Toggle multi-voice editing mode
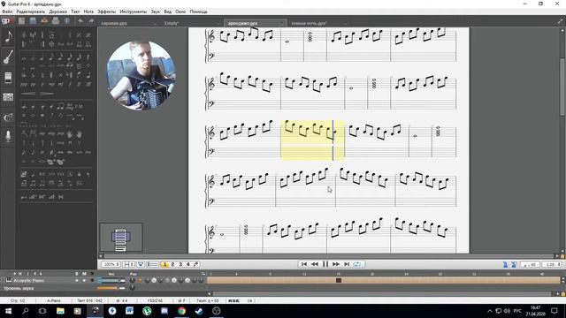The image size is (566, 318). tap(196, 264)
